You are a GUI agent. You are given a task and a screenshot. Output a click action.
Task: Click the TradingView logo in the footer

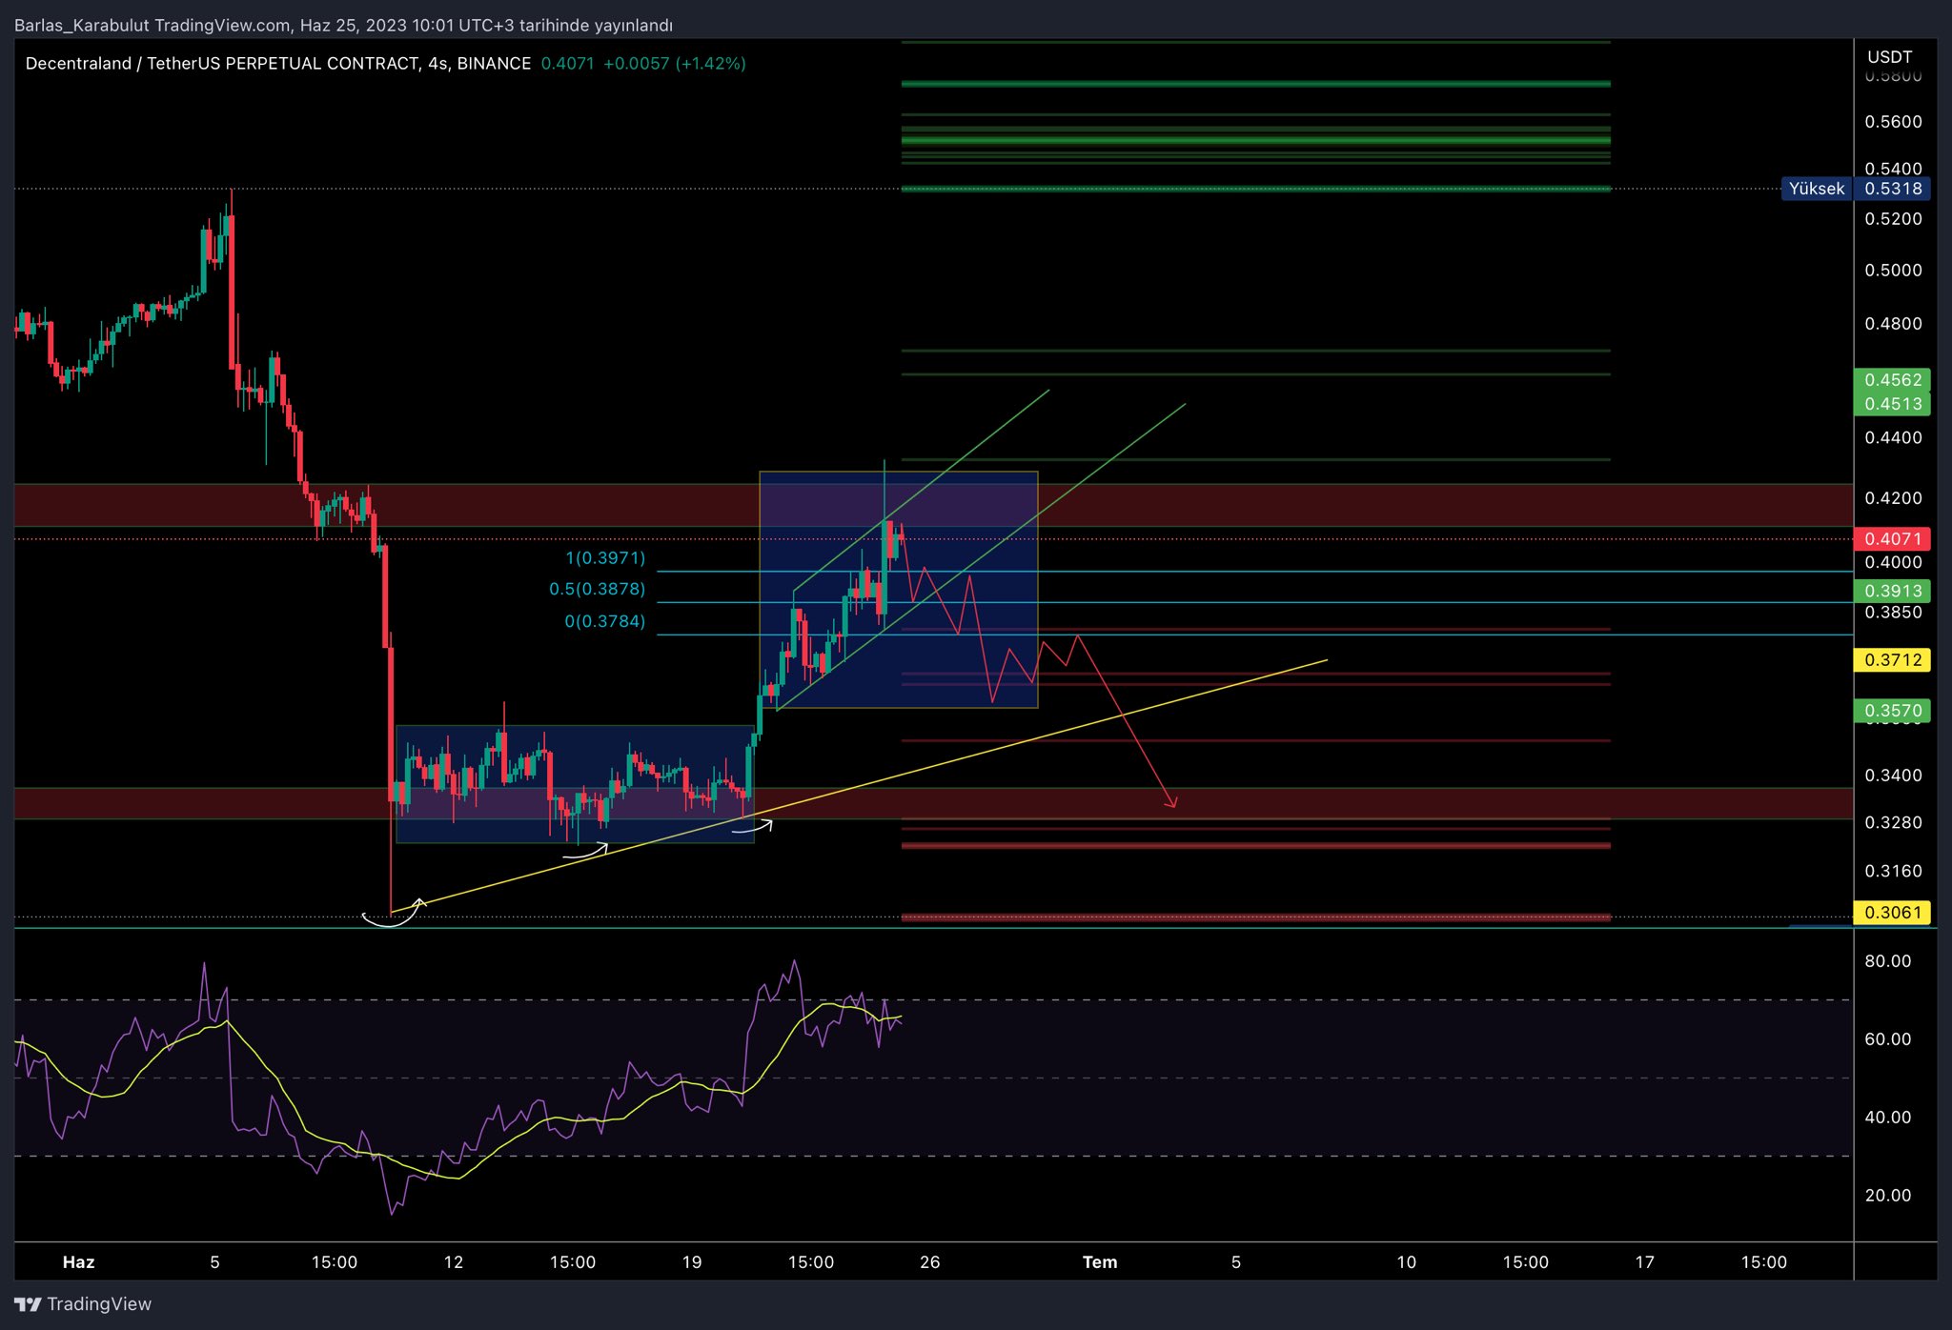click(x=83, y=1303)
